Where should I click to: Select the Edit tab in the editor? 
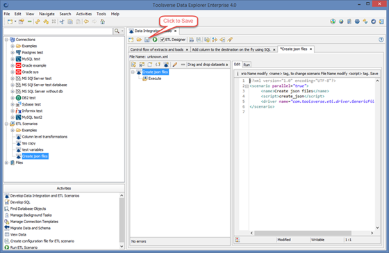(237, 65)
